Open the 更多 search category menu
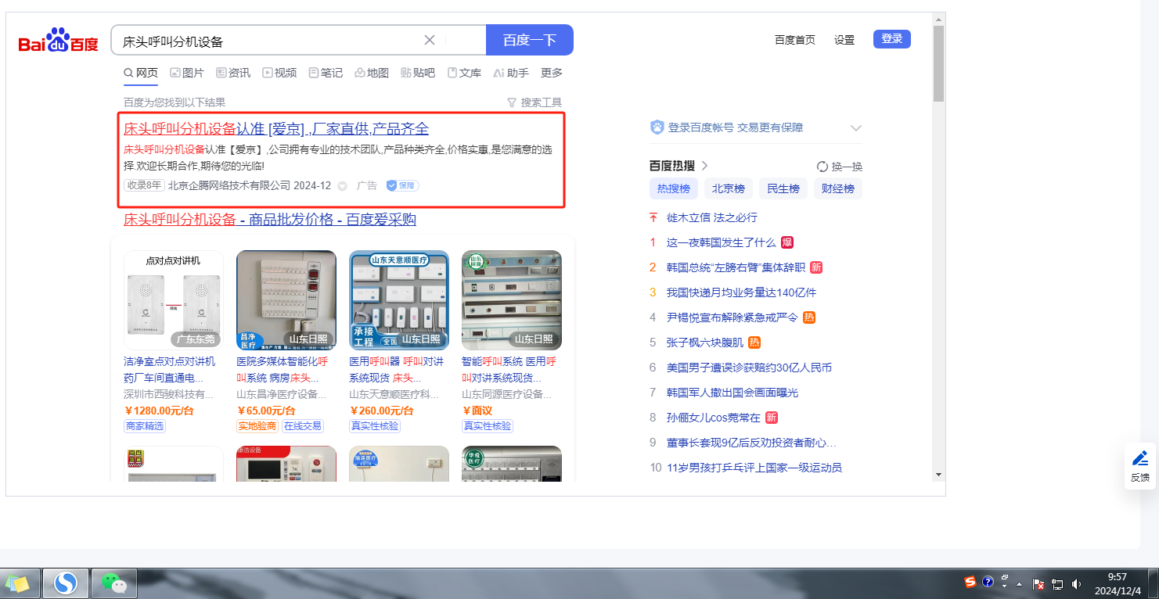Screen dimensions: 1159x599 [x=552, y=73]
